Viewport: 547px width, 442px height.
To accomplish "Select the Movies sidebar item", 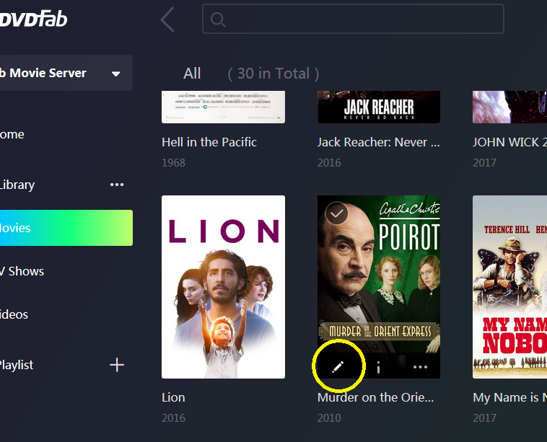I will (66, 228).
